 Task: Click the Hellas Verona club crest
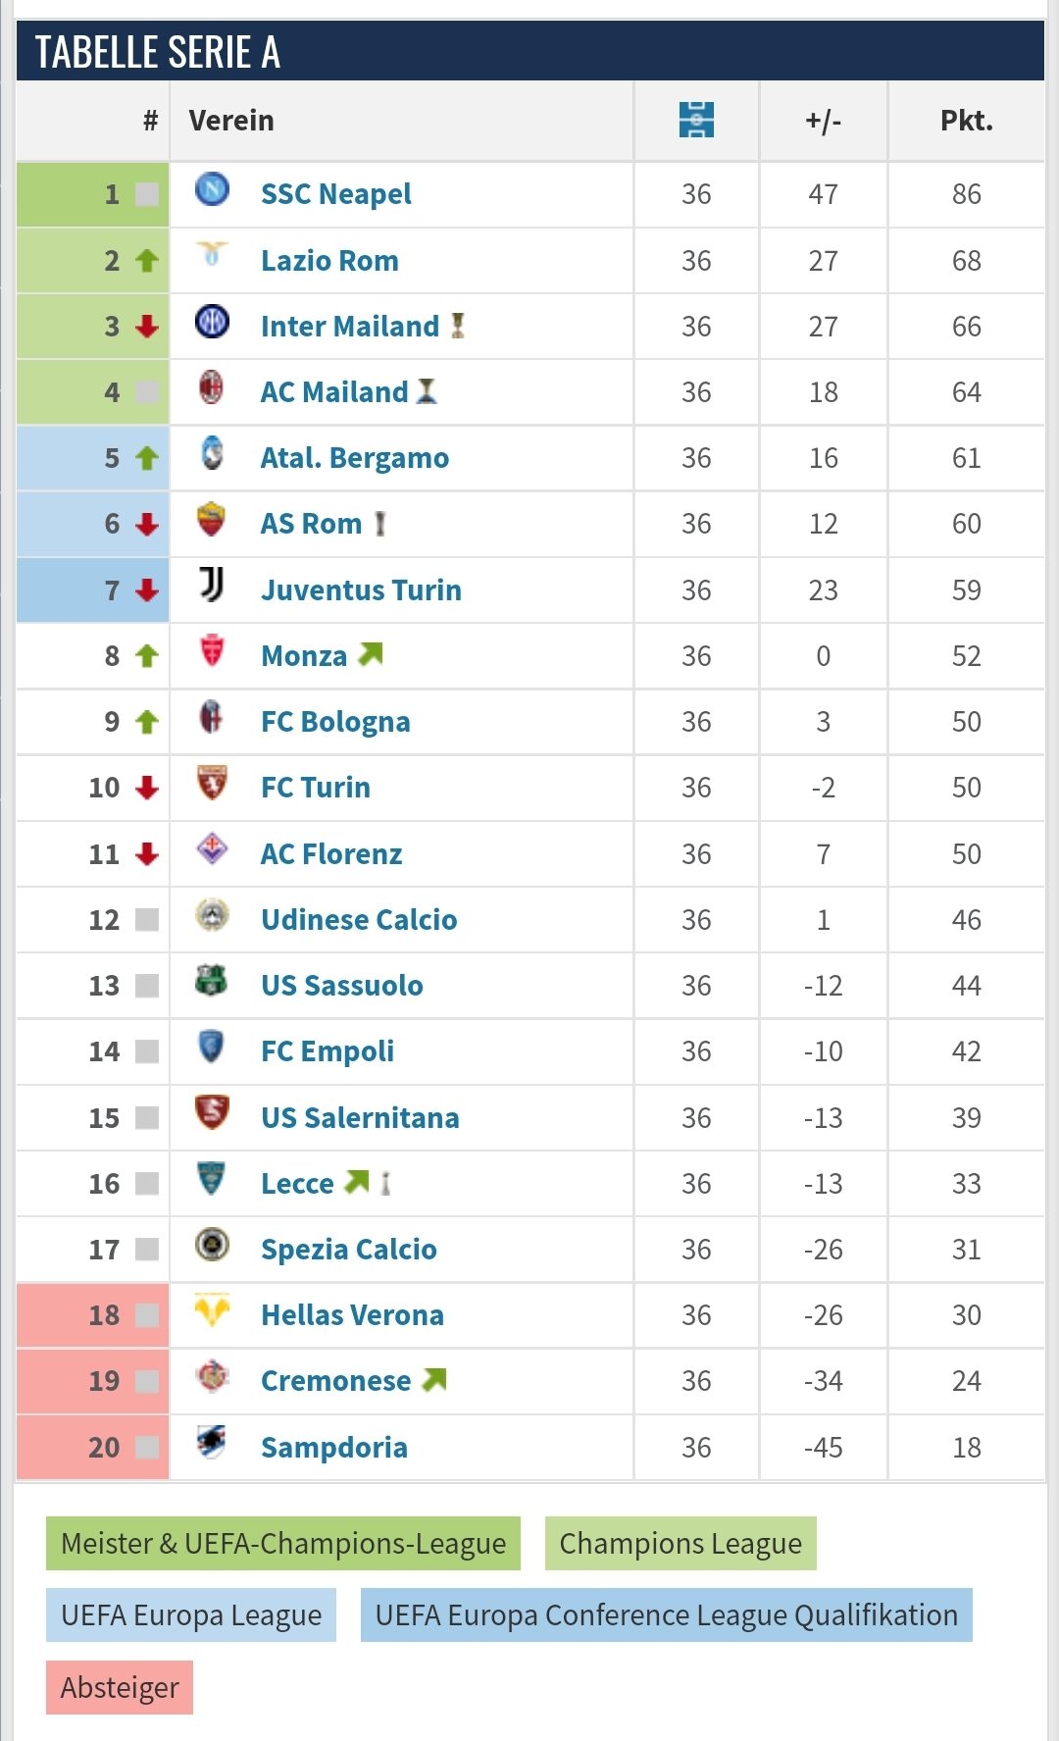212,1309
